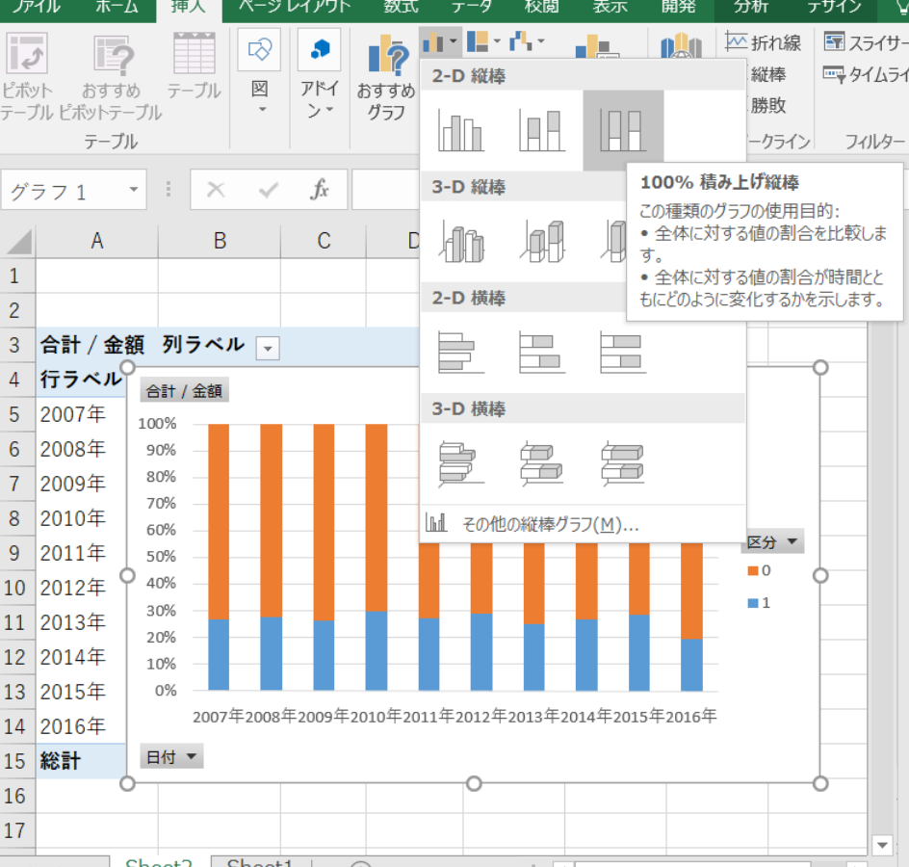The width and height of the screenshot is (909, 867).
Task: Click the orange legend swatch for series 0
Action: (x=752, y=571)
